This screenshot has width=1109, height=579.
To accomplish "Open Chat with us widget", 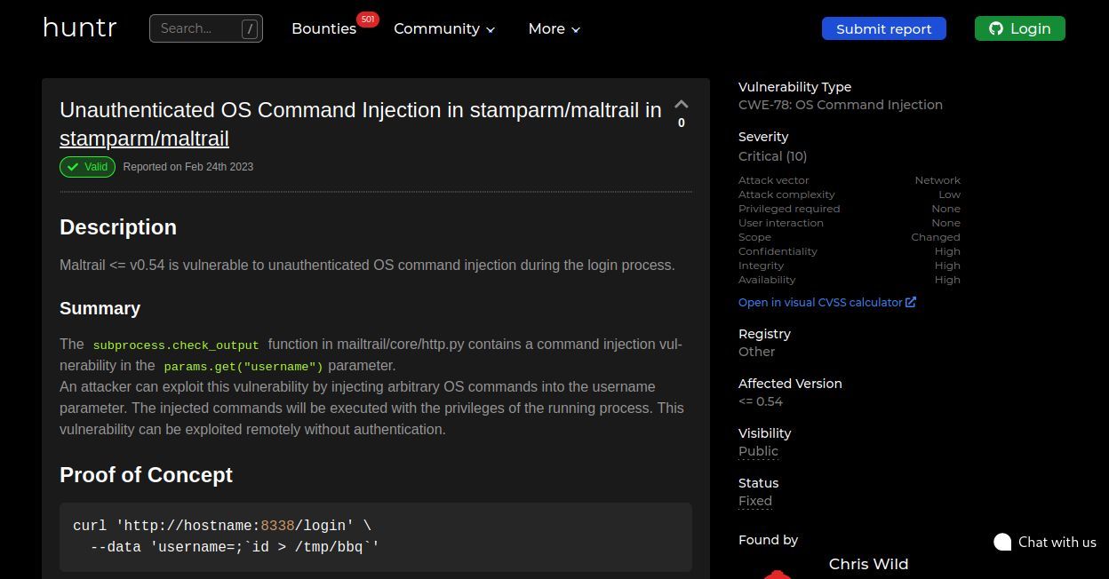I will tap(1045, 542).
